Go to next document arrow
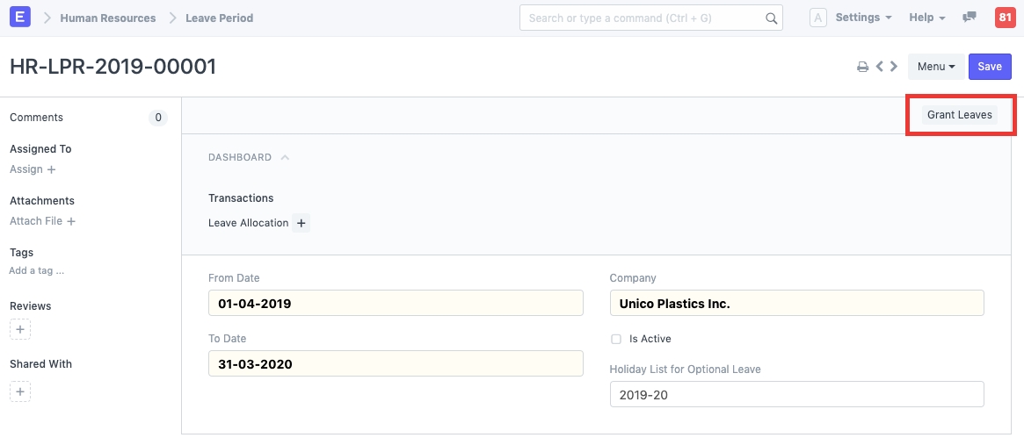The width and height of the screenshot is (1024, 445). [894, 67]
